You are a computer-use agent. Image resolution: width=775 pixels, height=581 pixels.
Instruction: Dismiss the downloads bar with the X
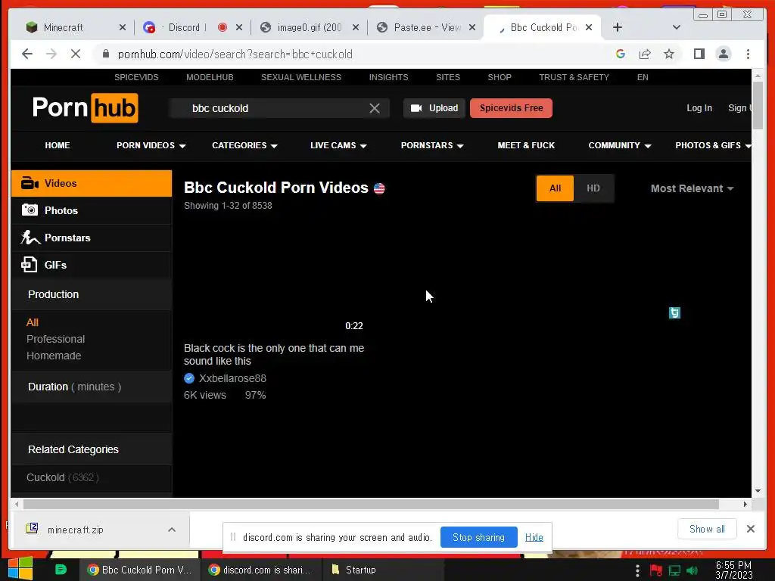[x=750, y=529]
